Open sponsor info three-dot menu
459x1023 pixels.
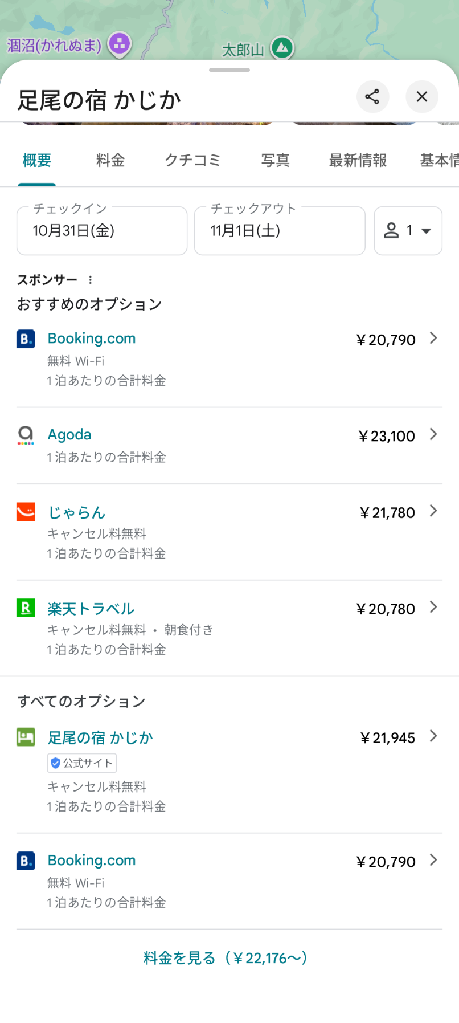coord(90,280)
